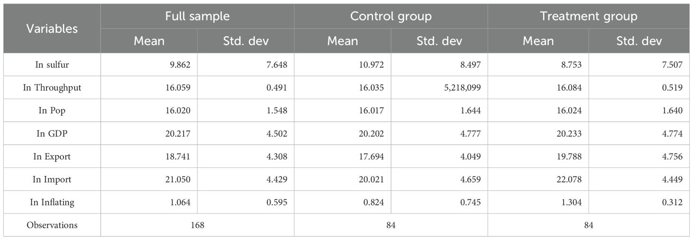Screen dimensions: 693x240
Task: Select the ln GDP row label
Action: (x=52, y=134)
